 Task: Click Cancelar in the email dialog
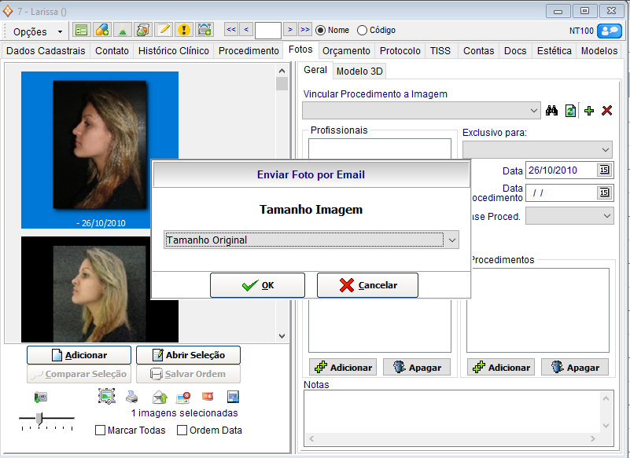coord(367,285)
